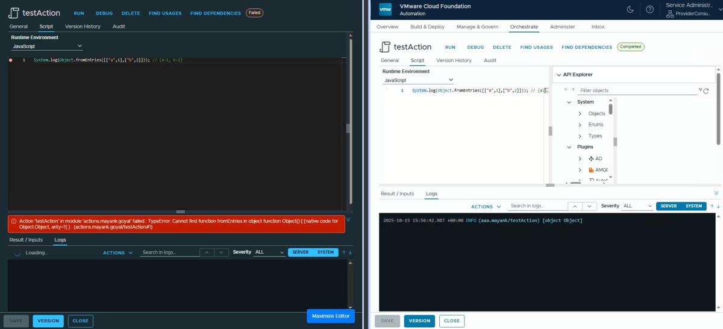This screenshot has width=723, height=329.
Task: Toggle SYSTEM logs in light window
Action: coord(694,206)
